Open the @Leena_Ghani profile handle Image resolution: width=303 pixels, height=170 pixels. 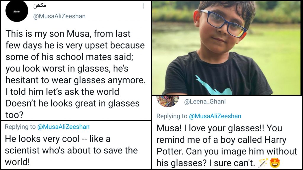(x=205, y=102)
